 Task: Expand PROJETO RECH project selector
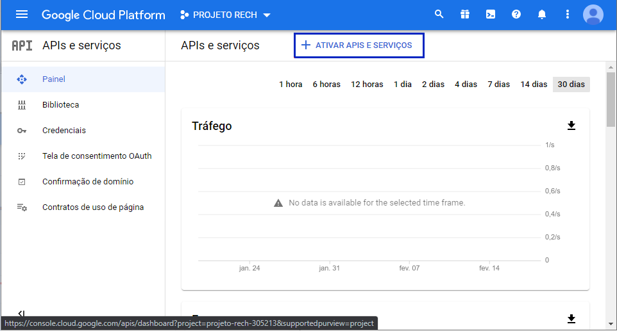coord(225,15)
